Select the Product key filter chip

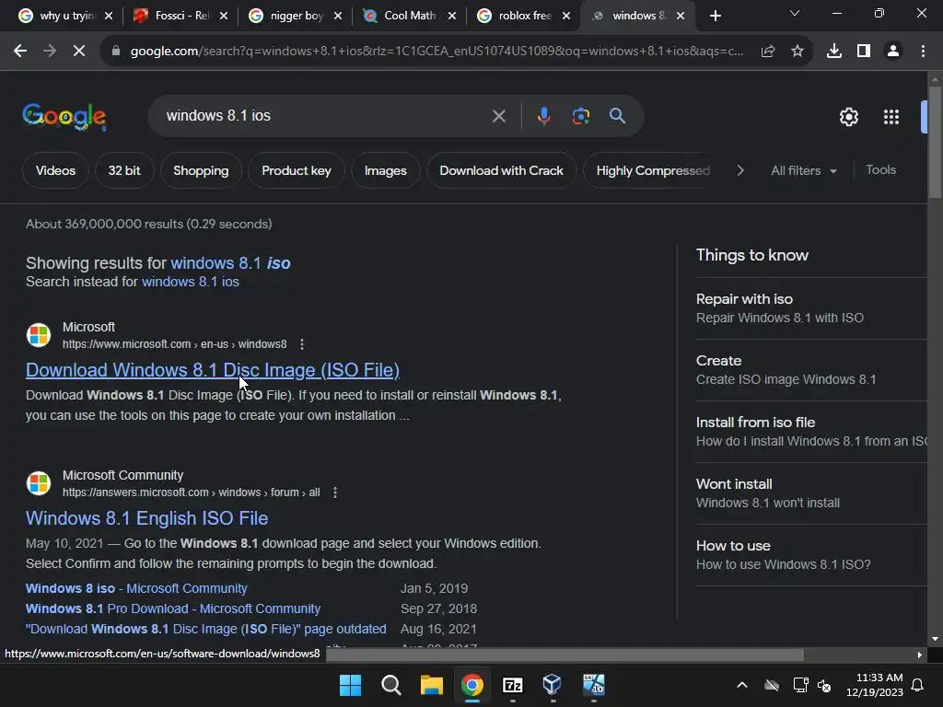(297, 170)
